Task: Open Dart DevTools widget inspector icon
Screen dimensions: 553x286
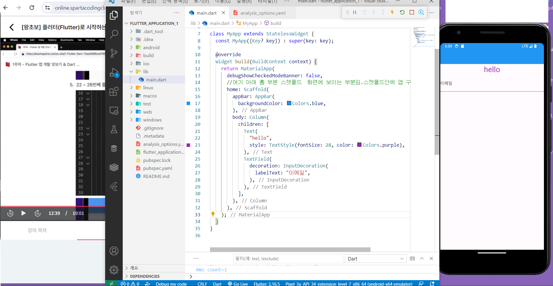Action: coord(421,12)
